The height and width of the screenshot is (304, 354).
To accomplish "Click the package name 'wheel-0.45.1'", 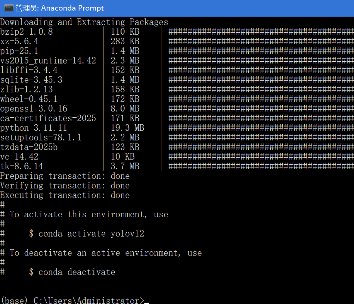I will coord(29,99).
